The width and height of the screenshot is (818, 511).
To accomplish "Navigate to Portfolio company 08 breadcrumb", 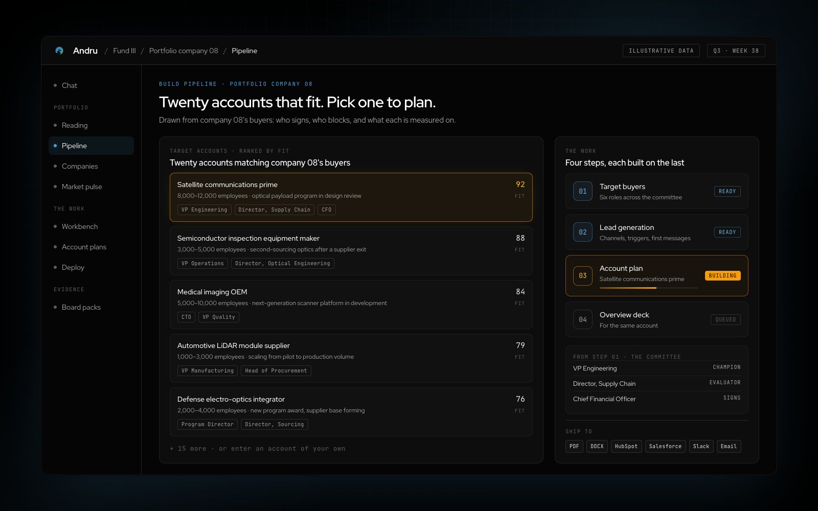I will [184, 51].
